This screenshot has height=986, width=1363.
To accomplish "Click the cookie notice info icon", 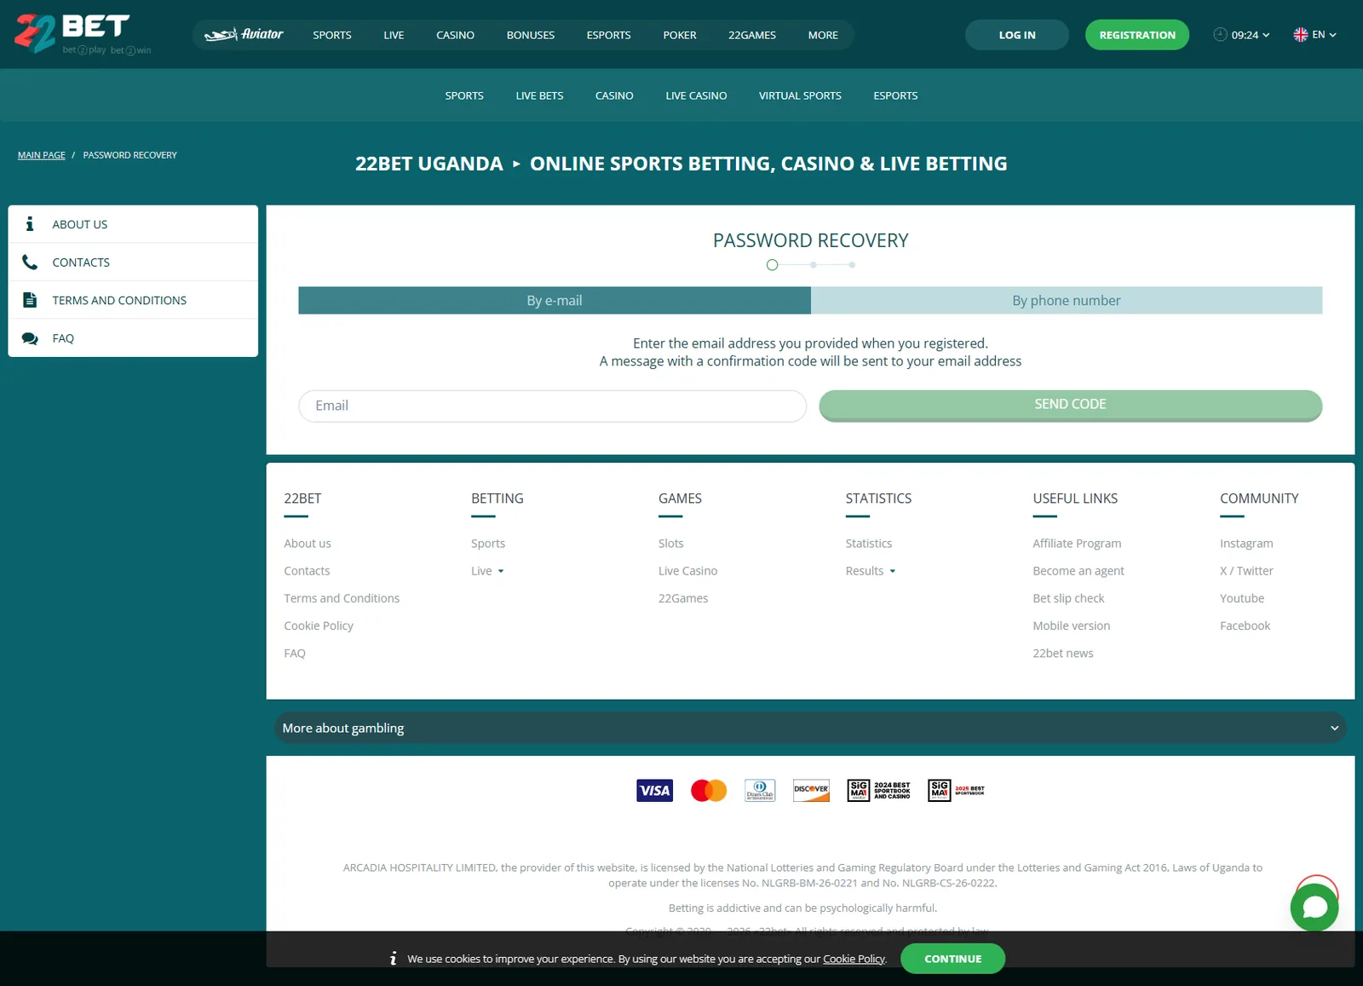I will (393, 959).
